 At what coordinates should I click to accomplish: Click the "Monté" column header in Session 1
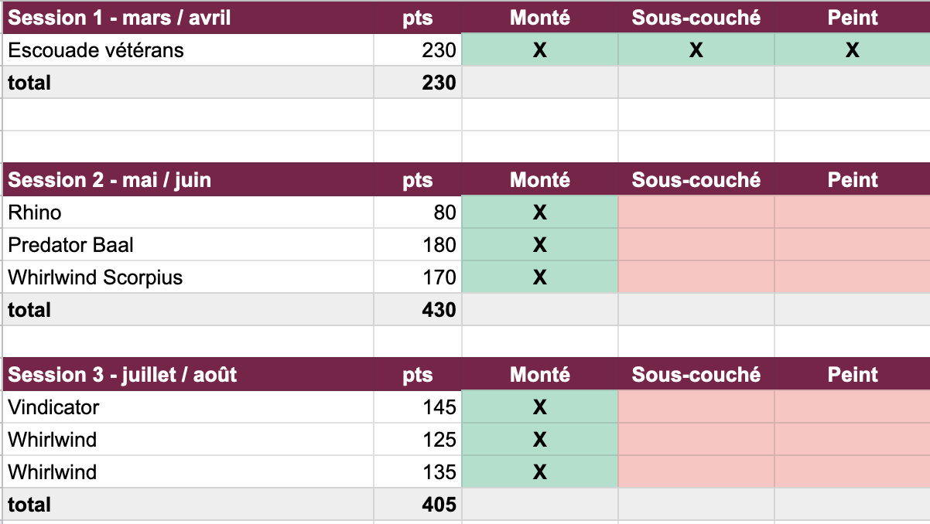[540, 18]
